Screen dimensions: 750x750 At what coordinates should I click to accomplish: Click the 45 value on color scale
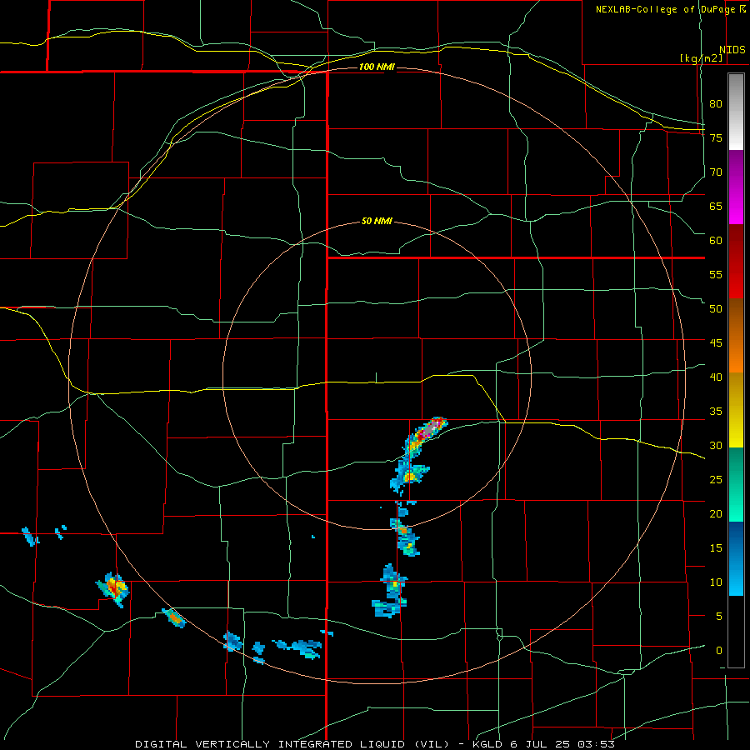(x=716, y=343)
